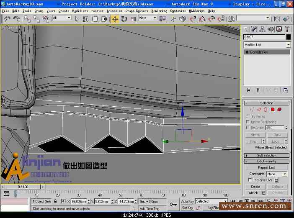Click Pin Stack icon below modifier stack
The image size is (294, 218).
(x=248, y=90)
